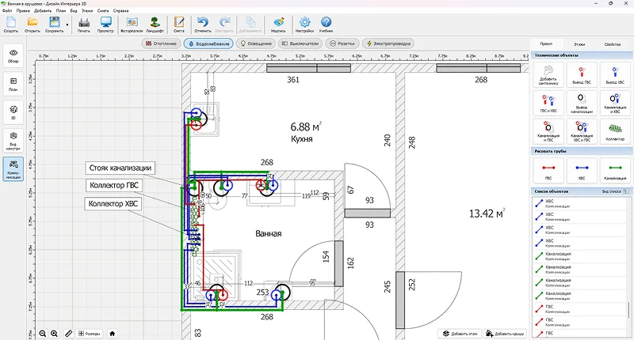Select the Стояк канализации callout label
634x340 pixels.
(120, 168)
